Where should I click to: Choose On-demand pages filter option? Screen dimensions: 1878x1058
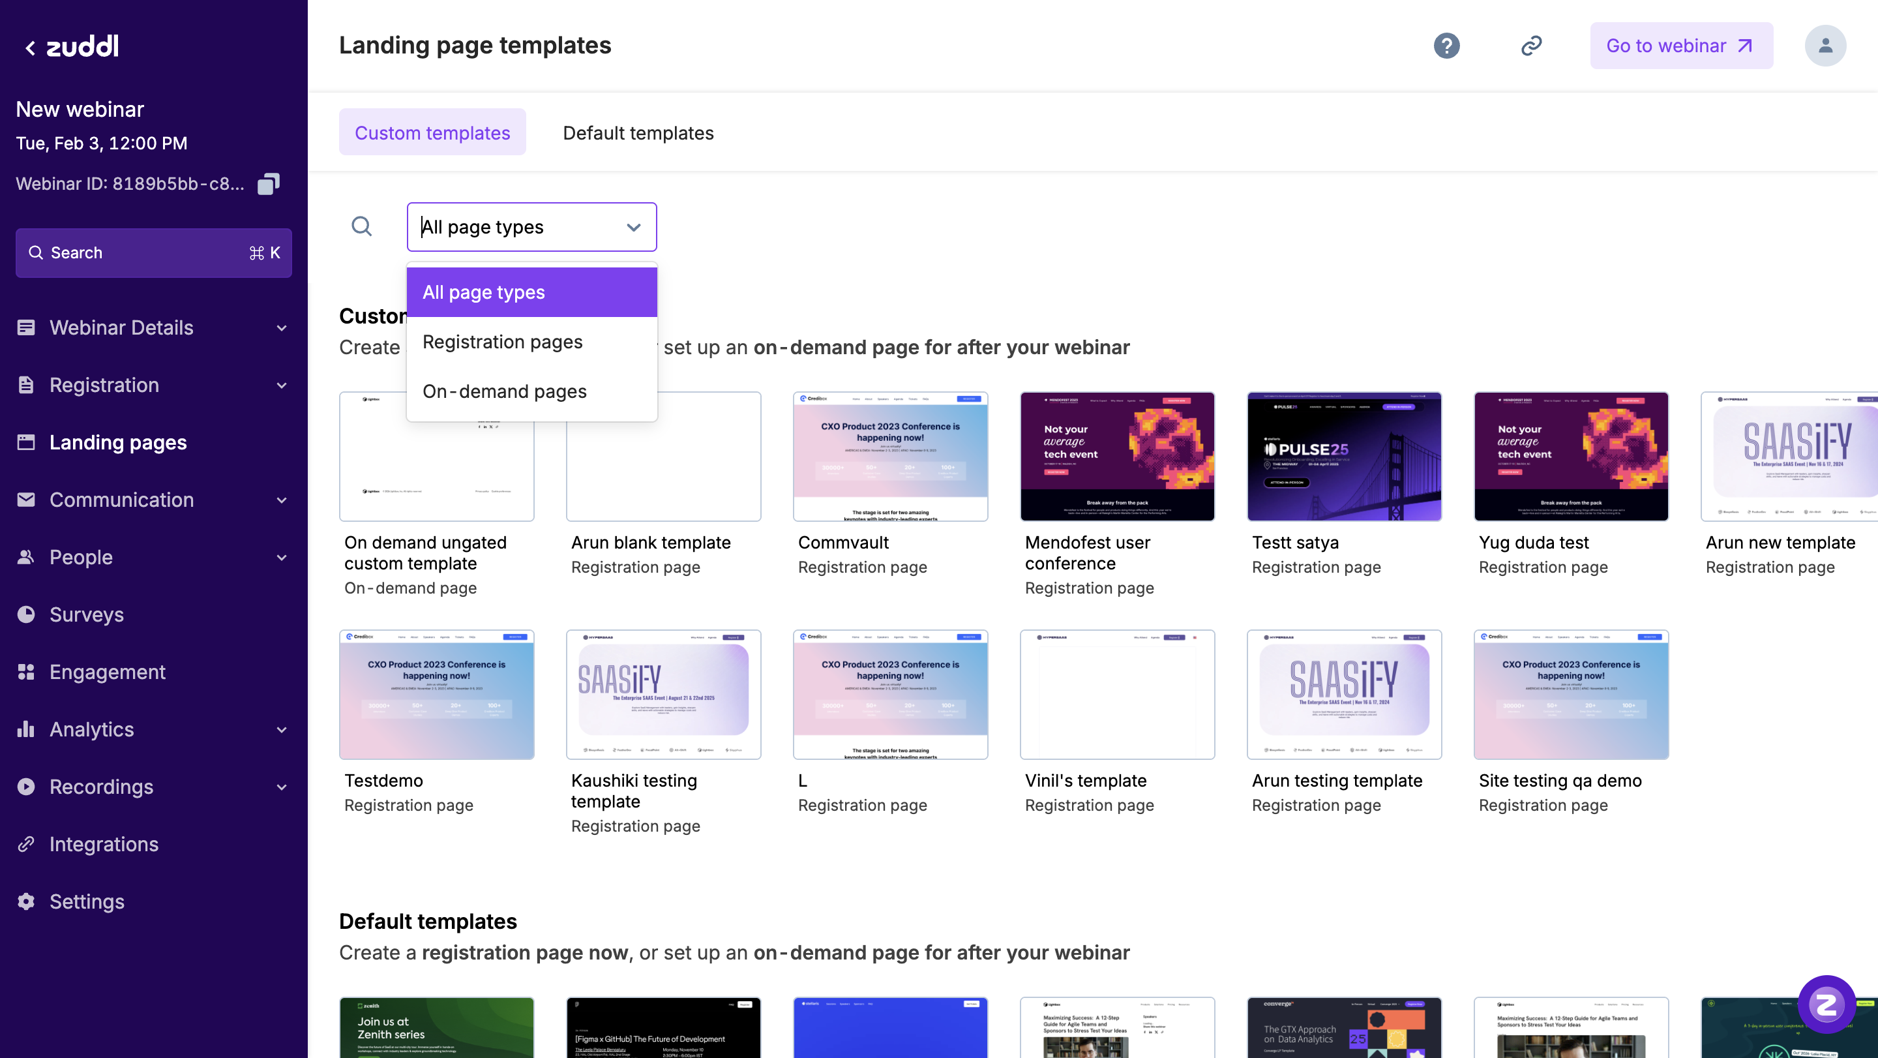tap(505, 391)
